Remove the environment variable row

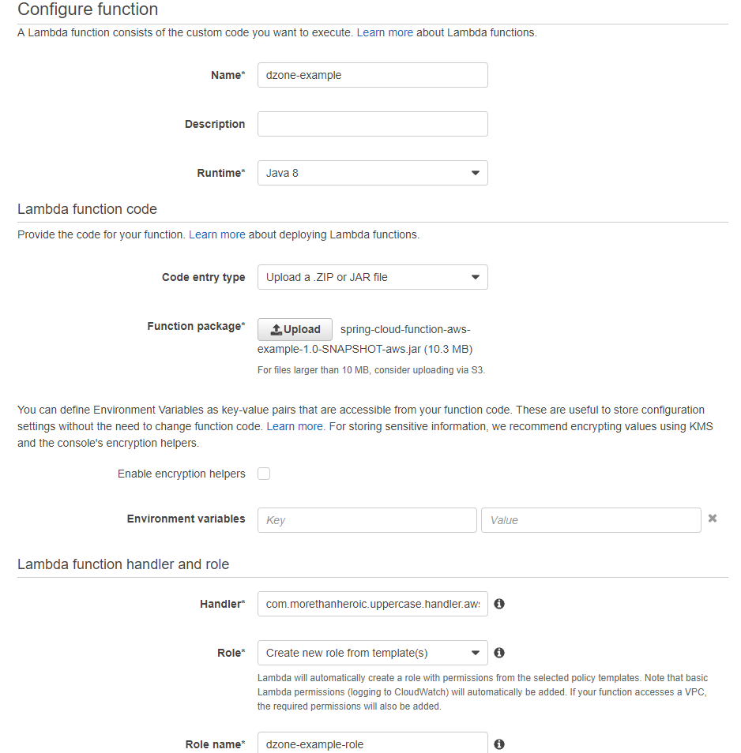713,519
